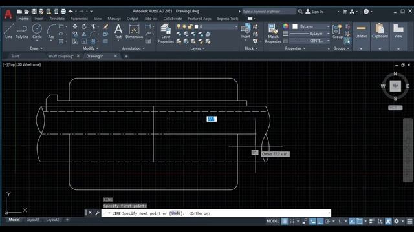Open the Home ribbon tab
The width and height of the screenshot is (414, 232).
pos(23,19)
